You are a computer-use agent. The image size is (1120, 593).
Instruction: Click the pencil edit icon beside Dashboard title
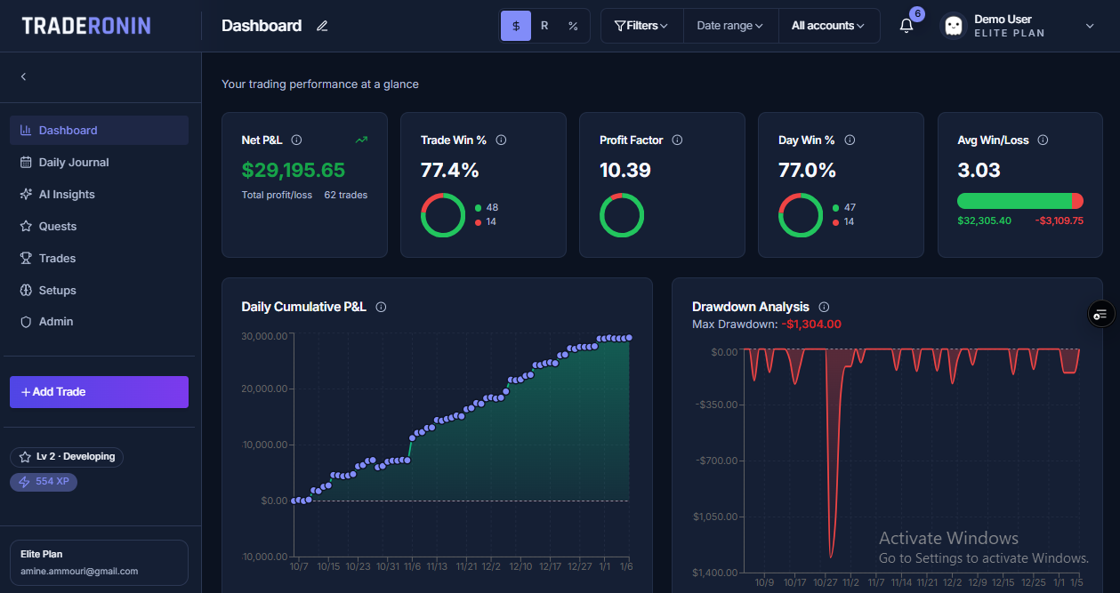point(322,26)
